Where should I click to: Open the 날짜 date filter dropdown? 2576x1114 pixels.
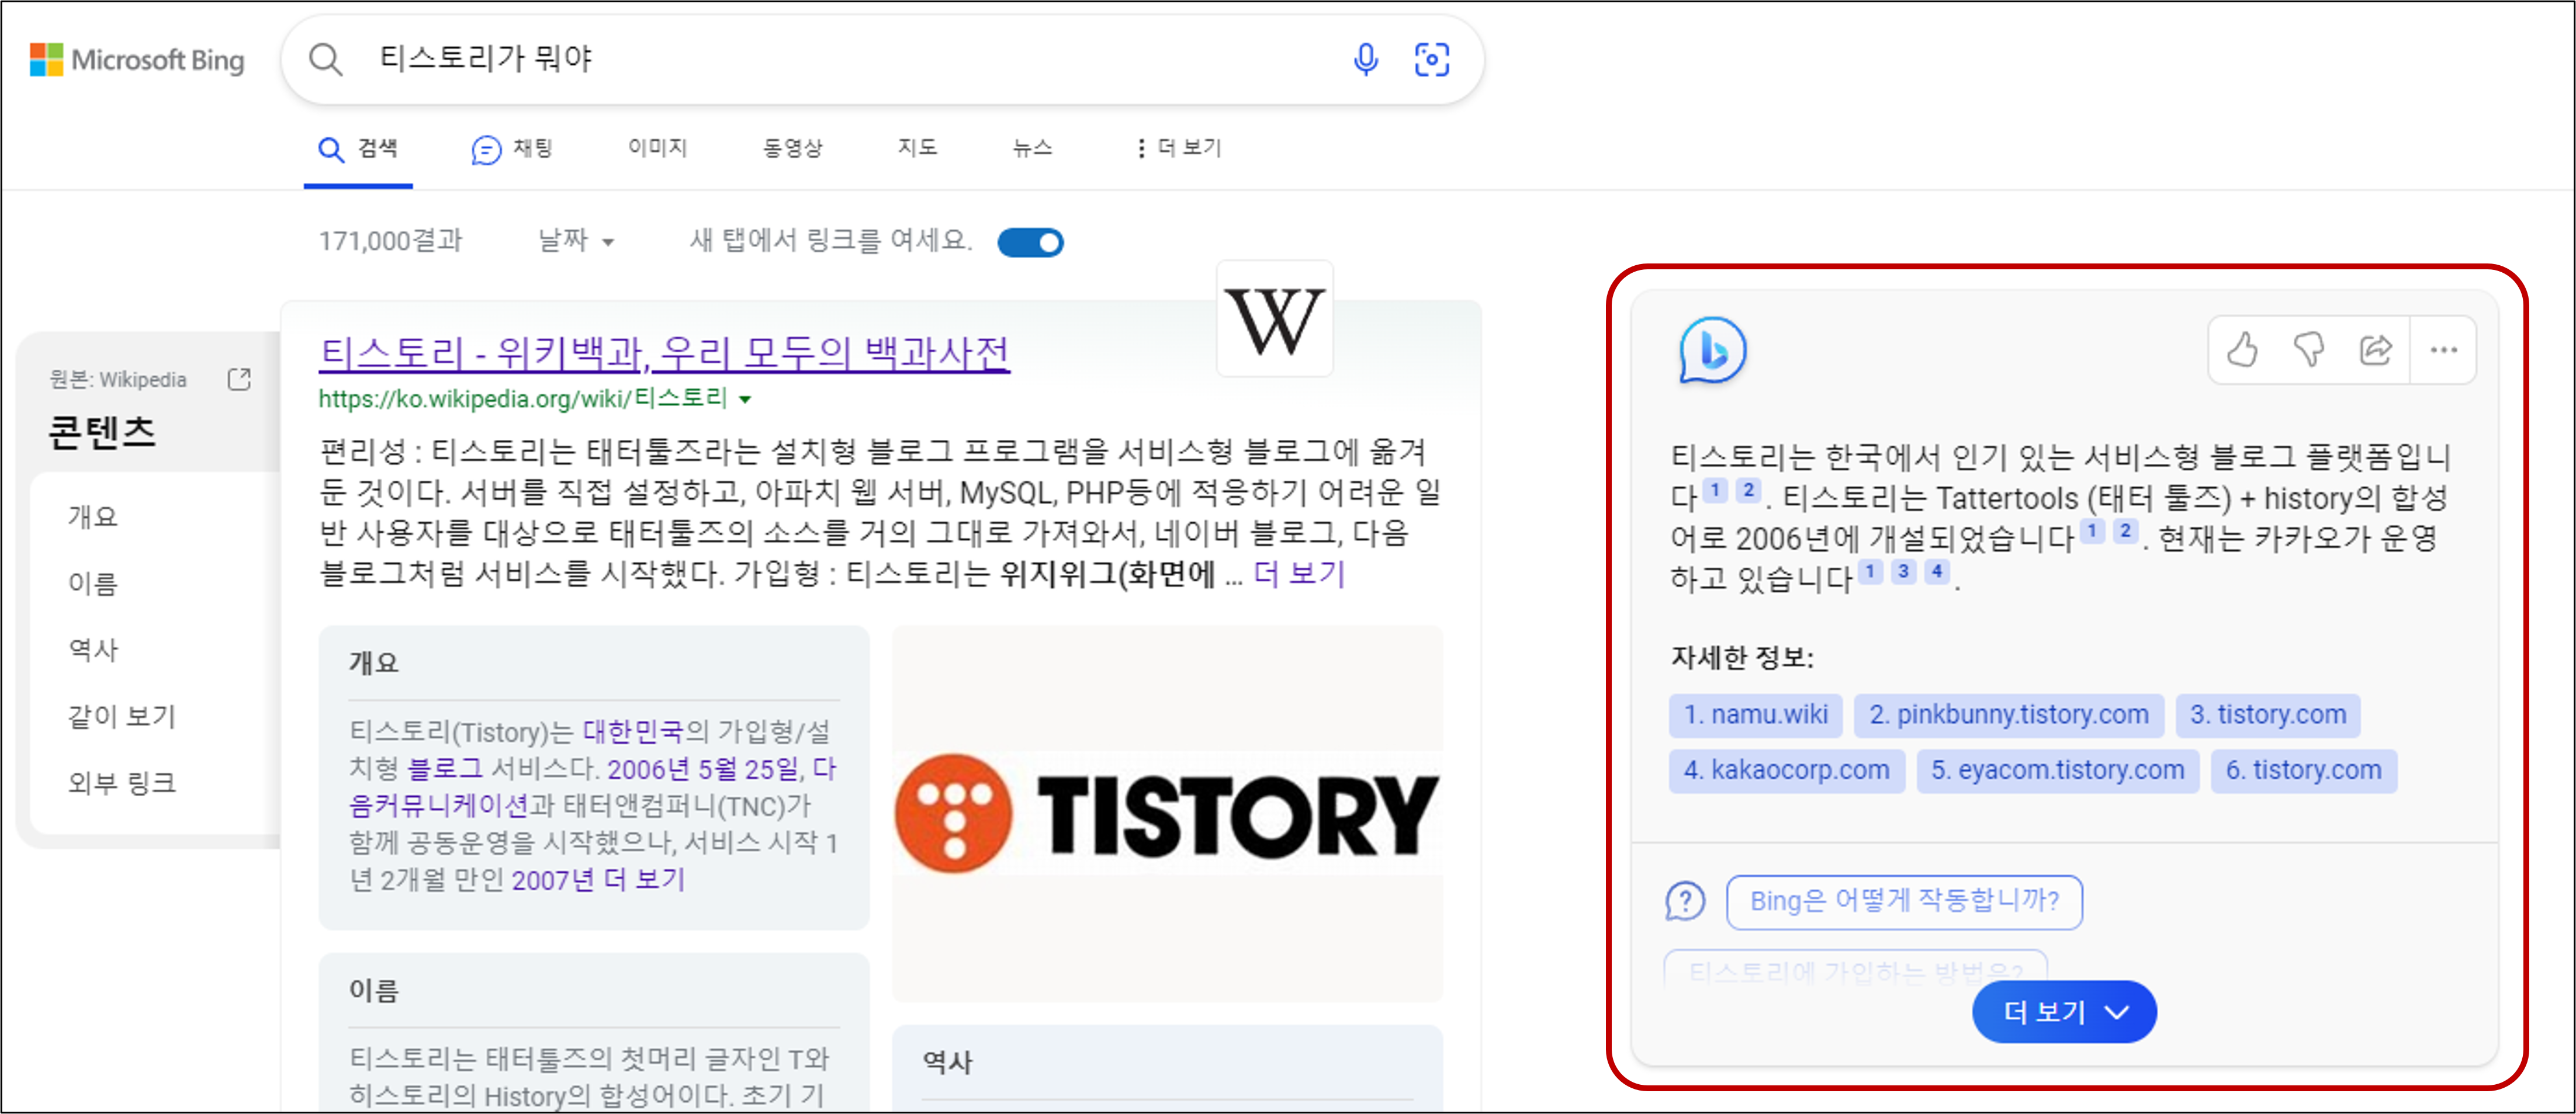[576, 241]
